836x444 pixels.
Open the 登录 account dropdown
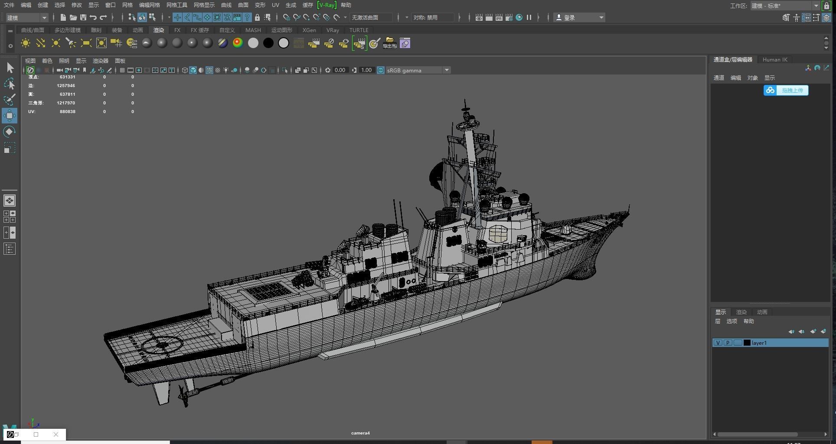coord(579,17)
